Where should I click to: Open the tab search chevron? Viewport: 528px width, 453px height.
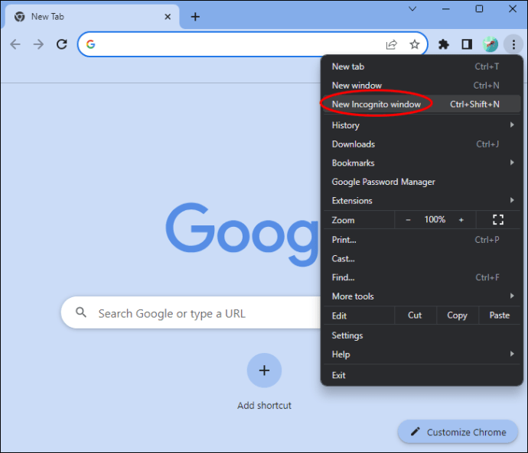[412, 8]
